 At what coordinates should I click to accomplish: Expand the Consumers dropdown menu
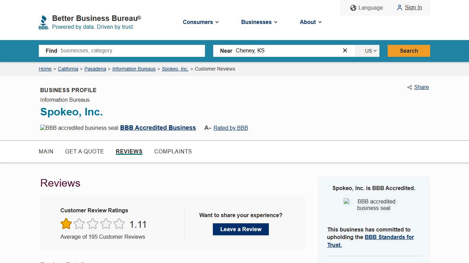click(201, 22)
